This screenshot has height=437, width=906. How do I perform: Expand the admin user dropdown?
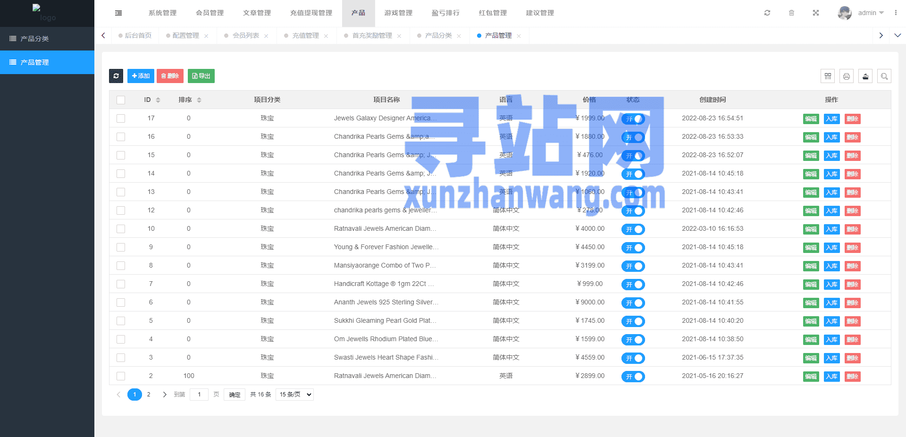point(871,13)
